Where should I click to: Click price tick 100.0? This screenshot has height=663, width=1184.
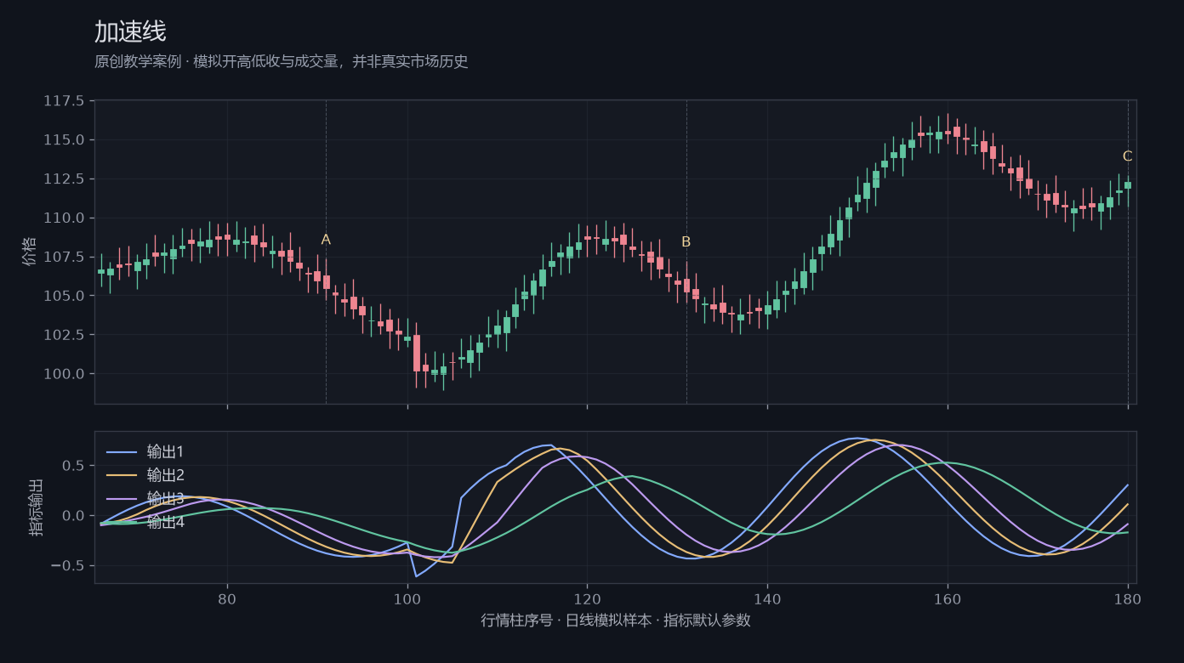tap(64, 374)
